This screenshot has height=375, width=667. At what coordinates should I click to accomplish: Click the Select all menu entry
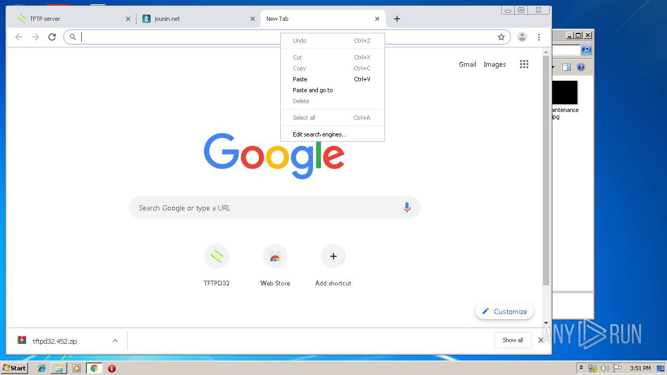coord(332,118)
